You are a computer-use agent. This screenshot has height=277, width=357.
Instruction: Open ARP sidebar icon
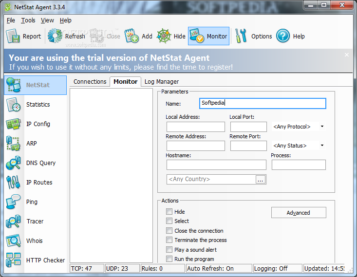pos(14,144)
